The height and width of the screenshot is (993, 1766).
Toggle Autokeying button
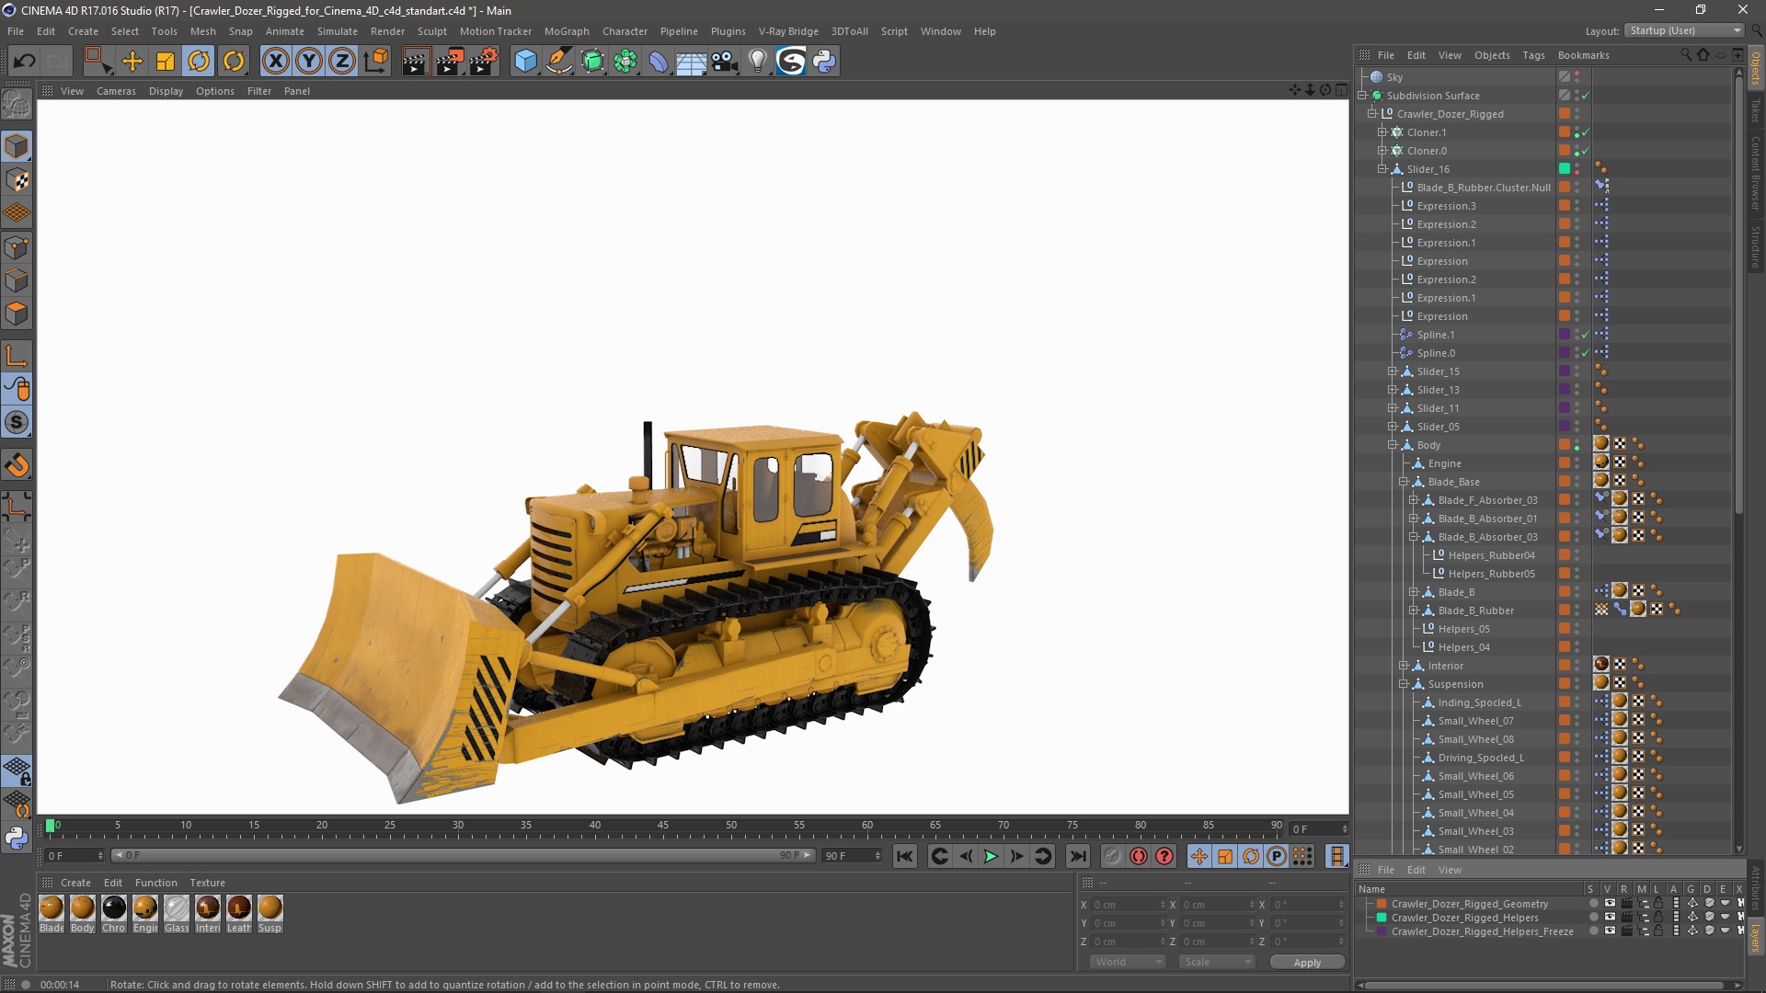1139,856
